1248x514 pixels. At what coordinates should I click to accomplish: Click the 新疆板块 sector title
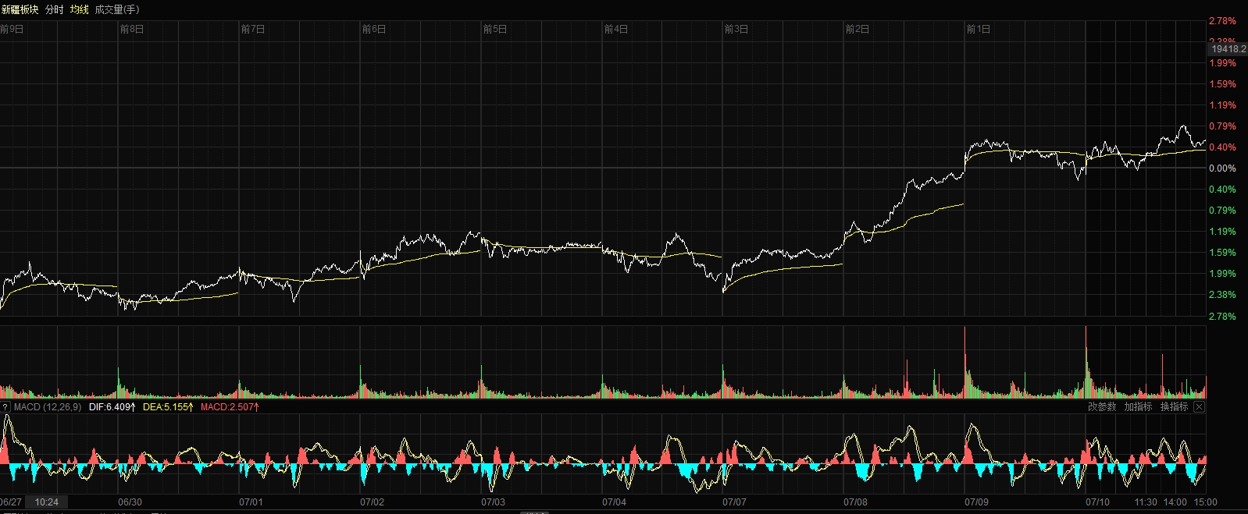click(20, 9)
